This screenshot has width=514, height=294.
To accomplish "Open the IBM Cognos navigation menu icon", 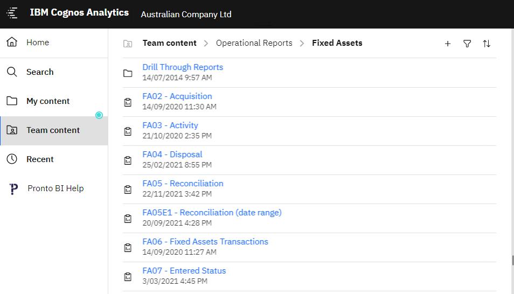I will click(12, 13).
